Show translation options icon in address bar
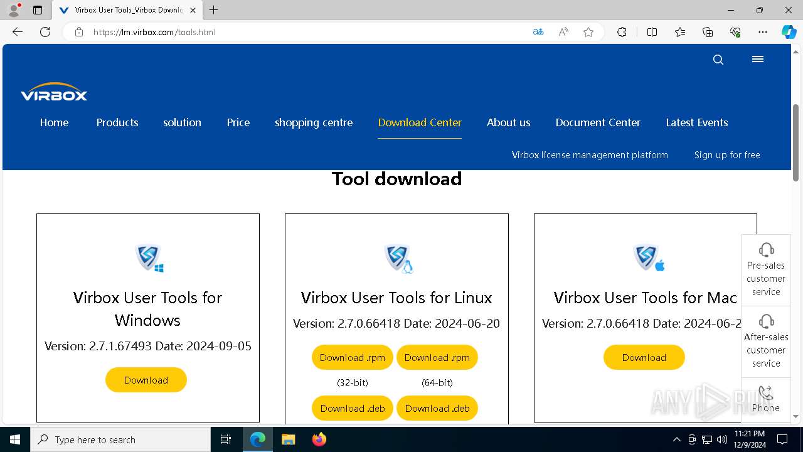The width and height of the screenshot is (803, 452). tap(538, 32)
